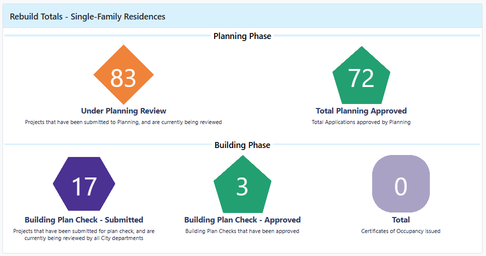Click the orange diamond showing 83
The width and height of the screenshot is (486, 256).
point(123,75)
